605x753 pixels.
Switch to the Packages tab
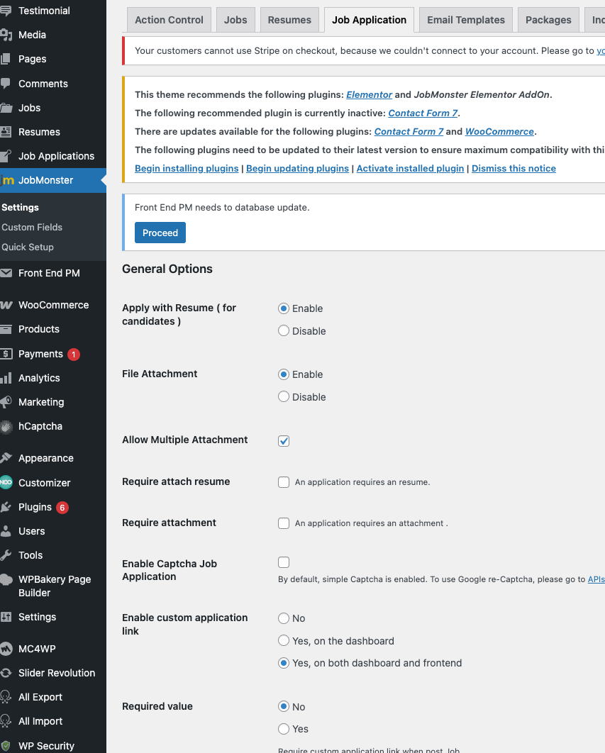click(548, 20)
